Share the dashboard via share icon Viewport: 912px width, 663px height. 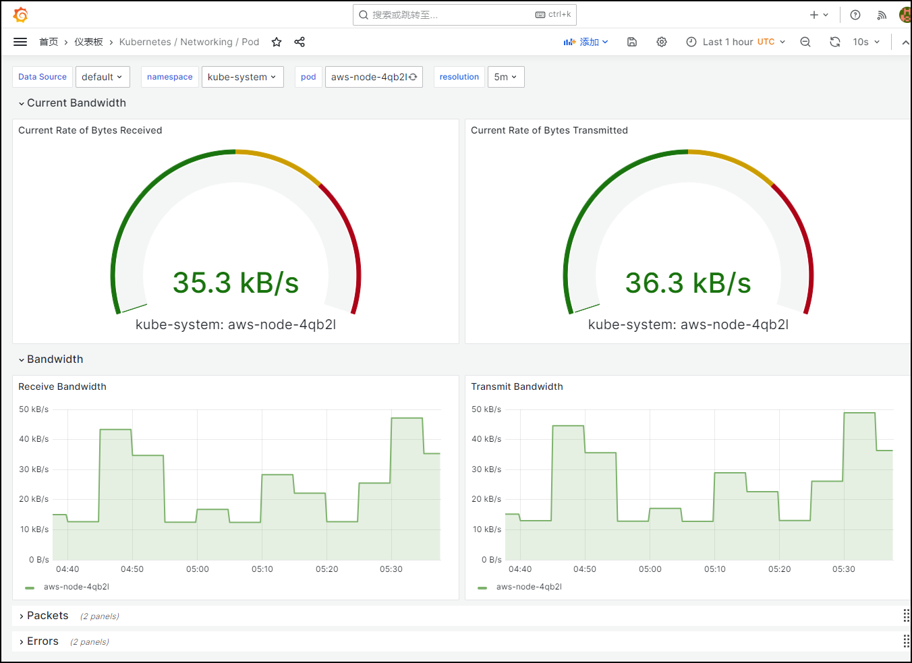[300, 42]
